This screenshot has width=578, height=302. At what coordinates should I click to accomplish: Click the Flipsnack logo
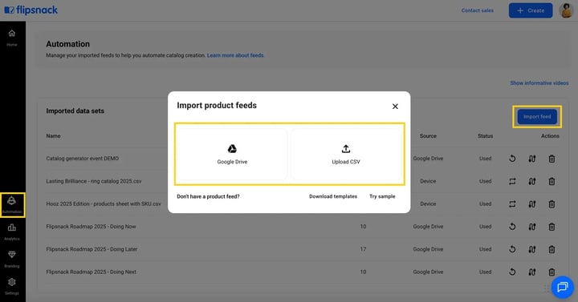pos(31,10)
